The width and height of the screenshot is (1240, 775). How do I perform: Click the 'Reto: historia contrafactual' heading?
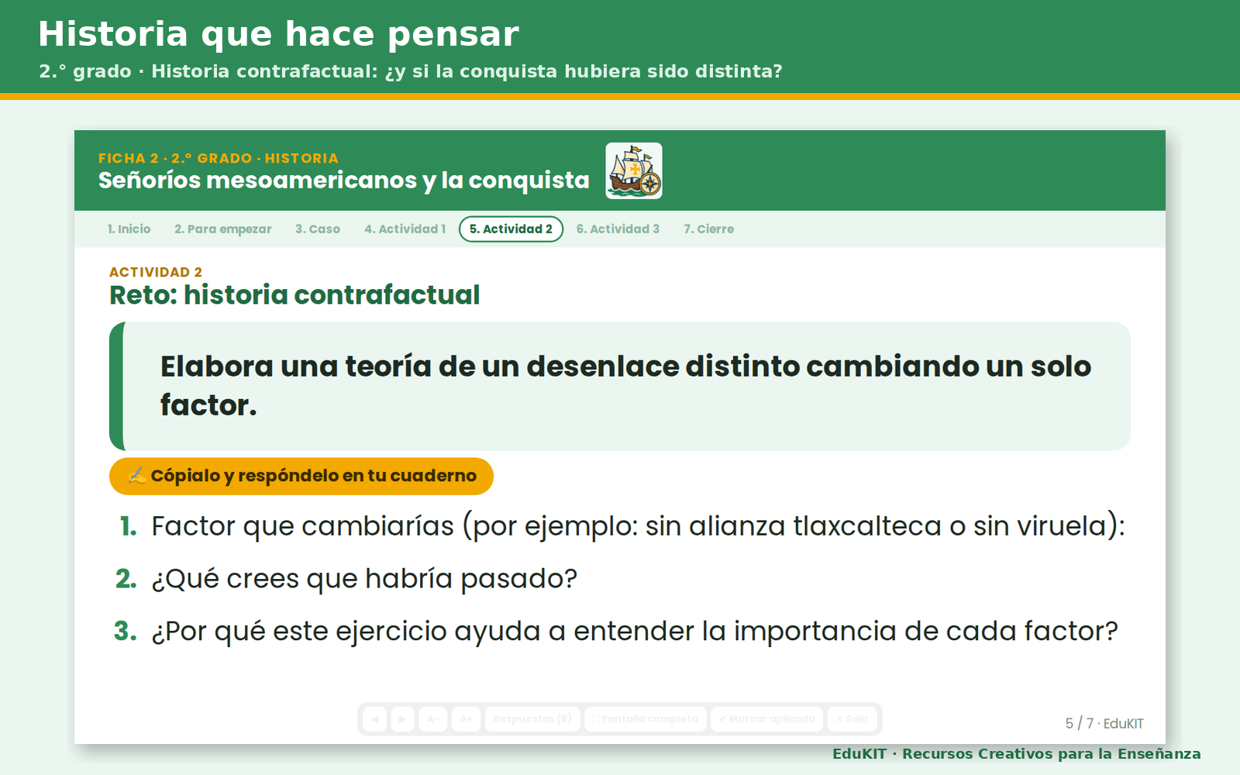tap(294, 295)
